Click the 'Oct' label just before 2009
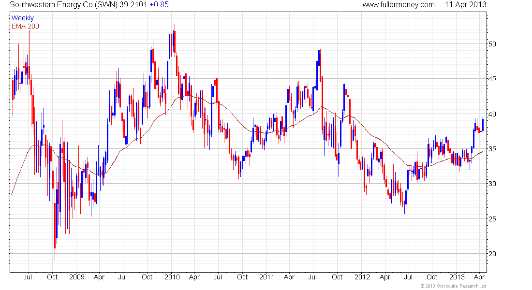This screenshot has height=290, width=532. tap(52, 277)
